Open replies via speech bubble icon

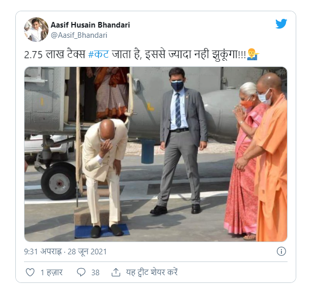point(81,272)
